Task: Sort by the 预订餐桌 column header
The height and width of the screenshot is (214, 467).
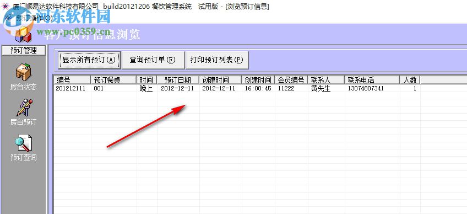Action: 114,80
